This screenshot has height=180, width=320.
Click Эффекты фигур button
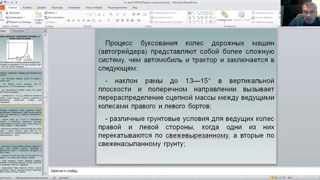(263, 22)
